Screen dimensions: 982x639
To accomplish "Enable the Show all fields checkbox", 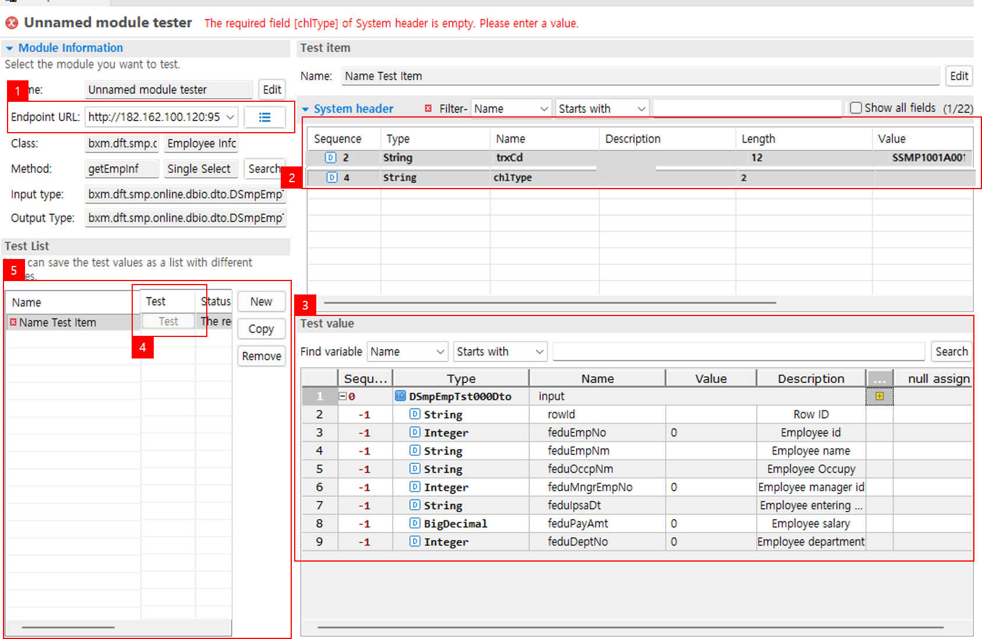I will coord(856,108).
